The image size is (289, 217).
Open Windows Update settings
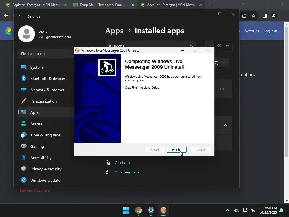pyautogui.click(x=46, y=180)
